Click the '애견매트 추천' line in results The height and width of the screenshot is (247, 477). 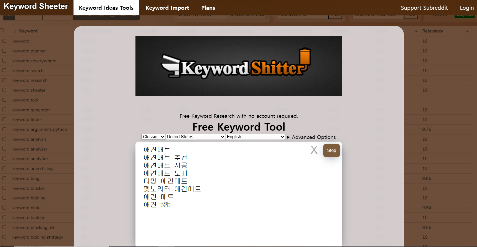coord(165,158)
